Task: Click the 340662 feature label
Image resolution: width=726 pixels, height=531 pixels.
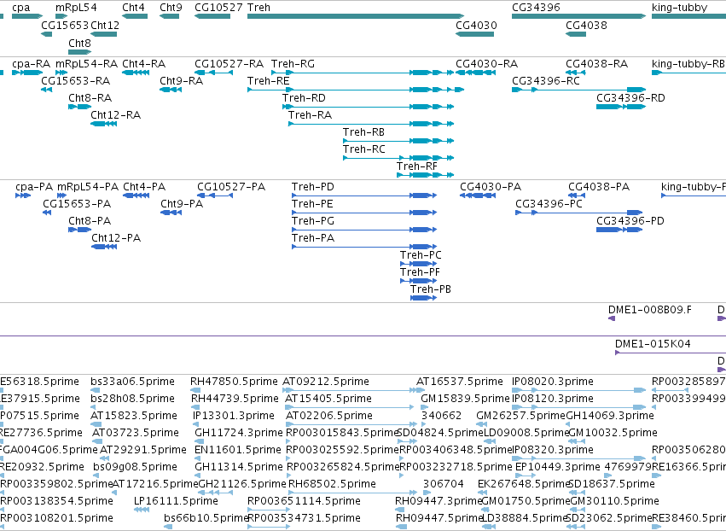Action: click(442, 416)
